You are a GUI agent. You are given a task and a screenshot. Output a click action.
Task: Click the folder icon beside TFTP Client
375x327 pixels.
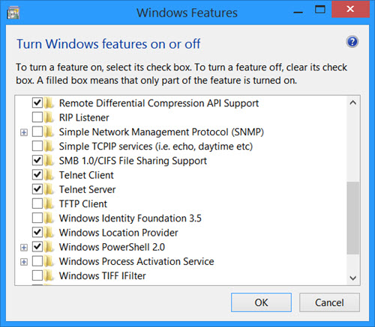49,204
